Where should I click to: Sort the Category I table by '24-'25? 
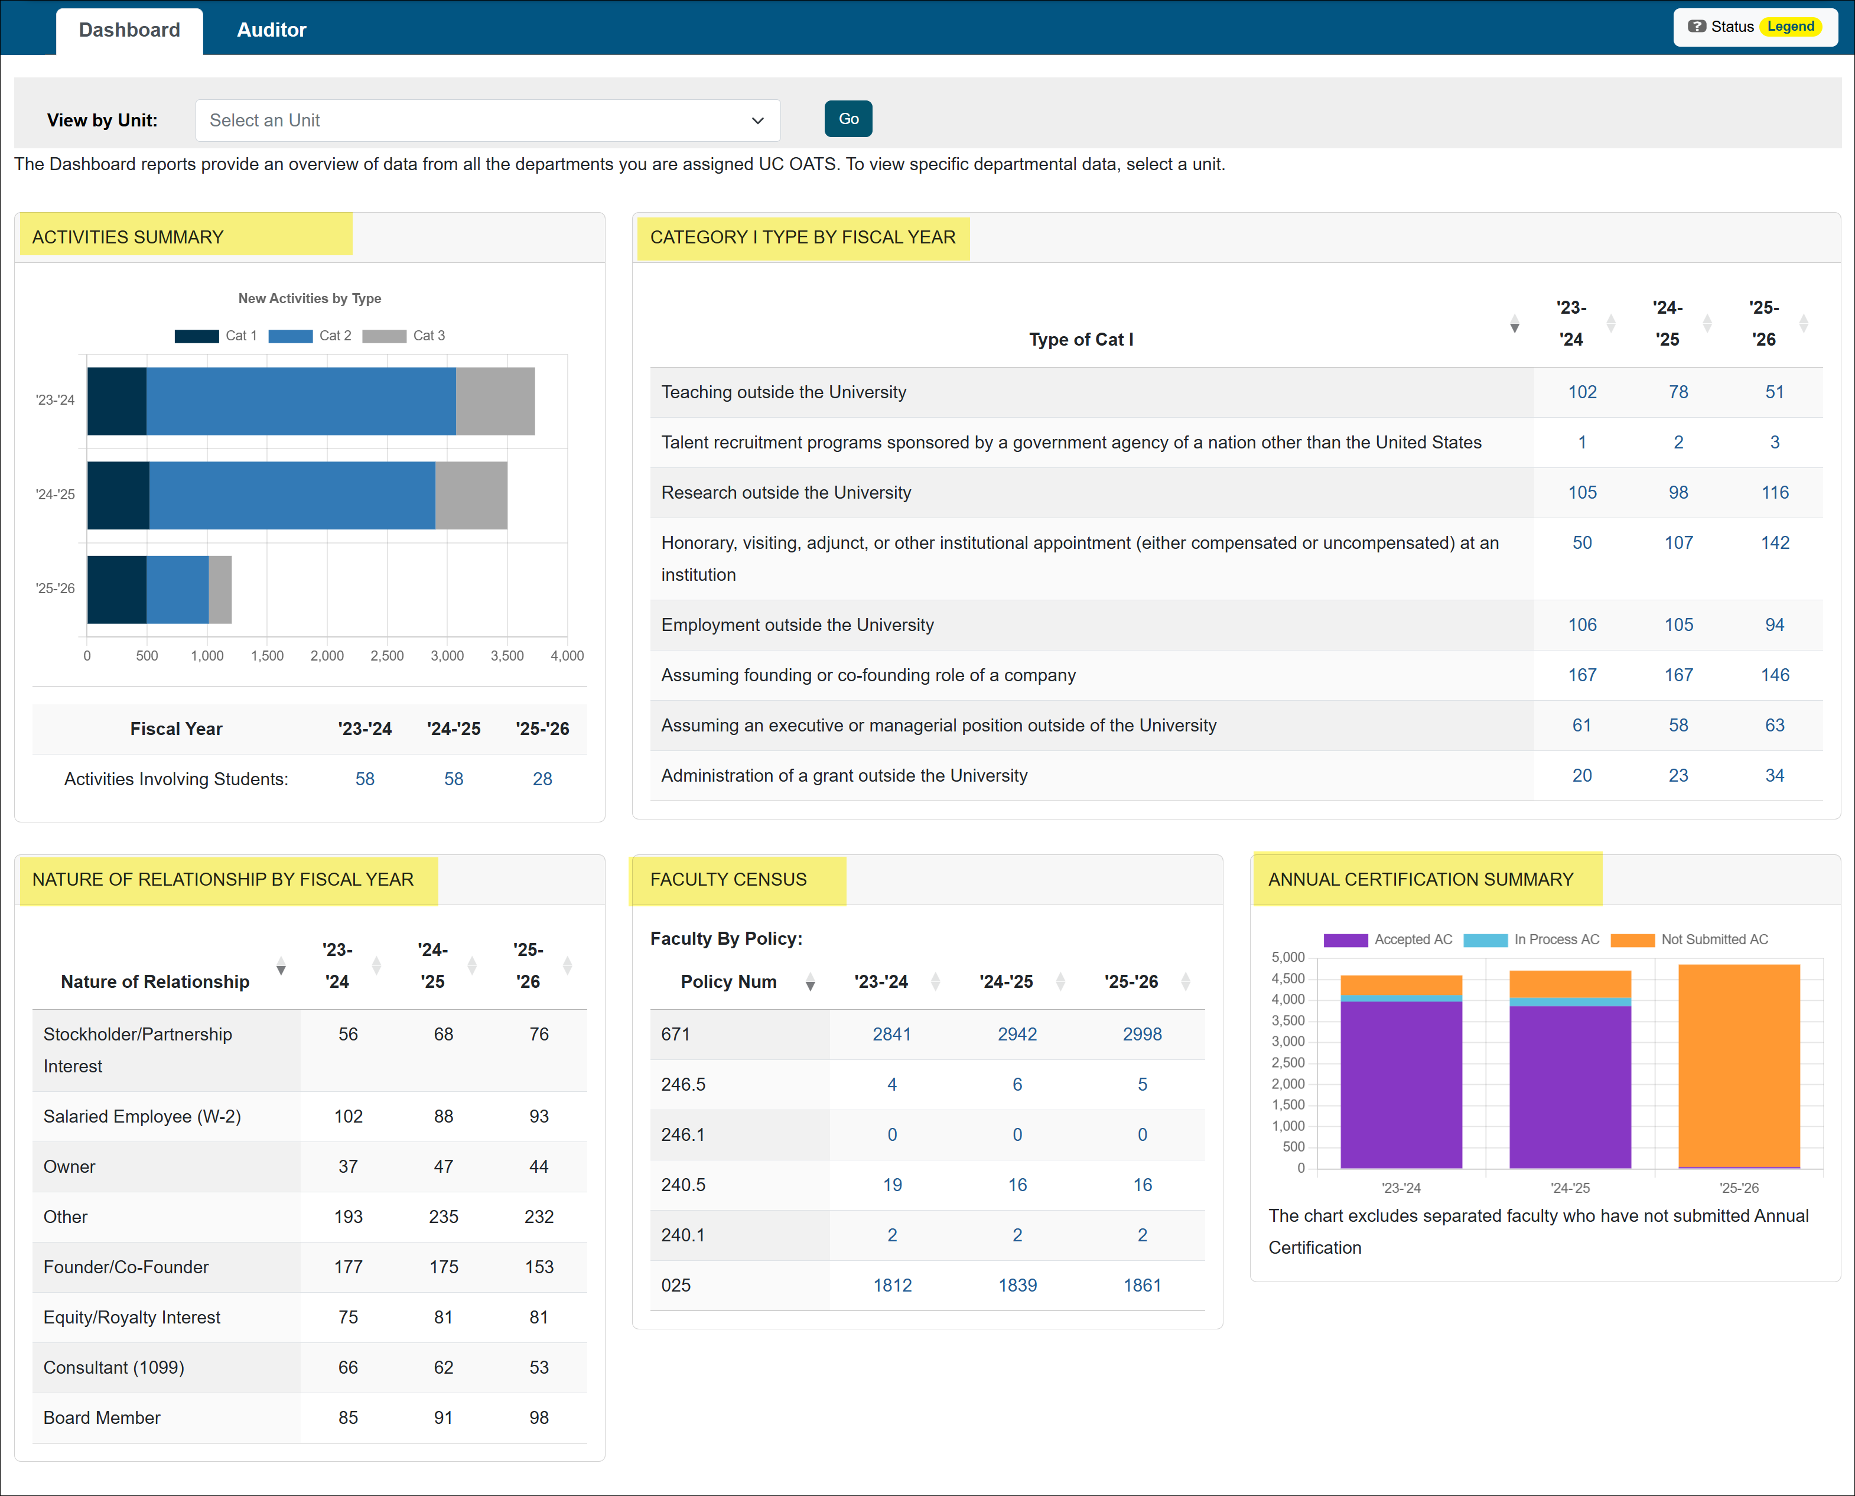point(1707,324)
